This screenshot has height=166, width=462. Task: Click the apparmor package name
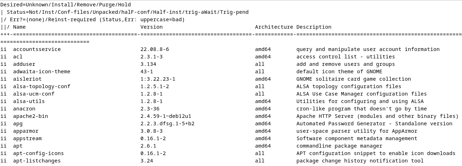pyautogui.click(x=25, y=131)
